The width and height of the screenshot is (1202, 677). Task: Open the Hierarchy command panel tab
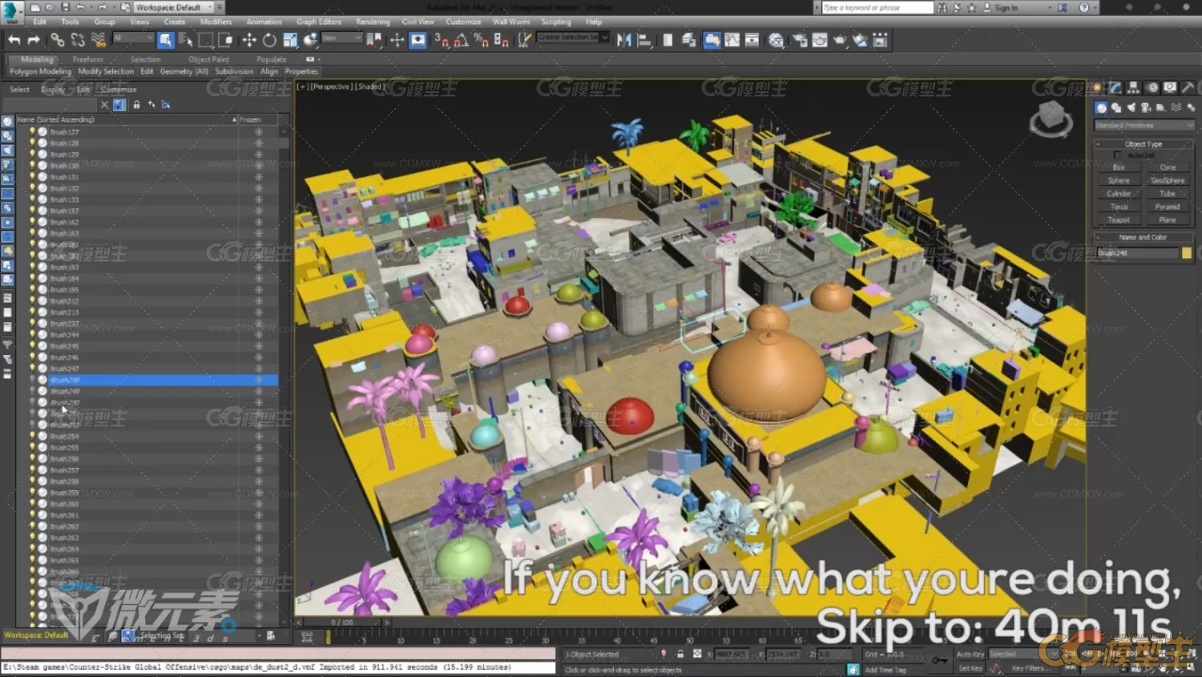coord(1133,87)
